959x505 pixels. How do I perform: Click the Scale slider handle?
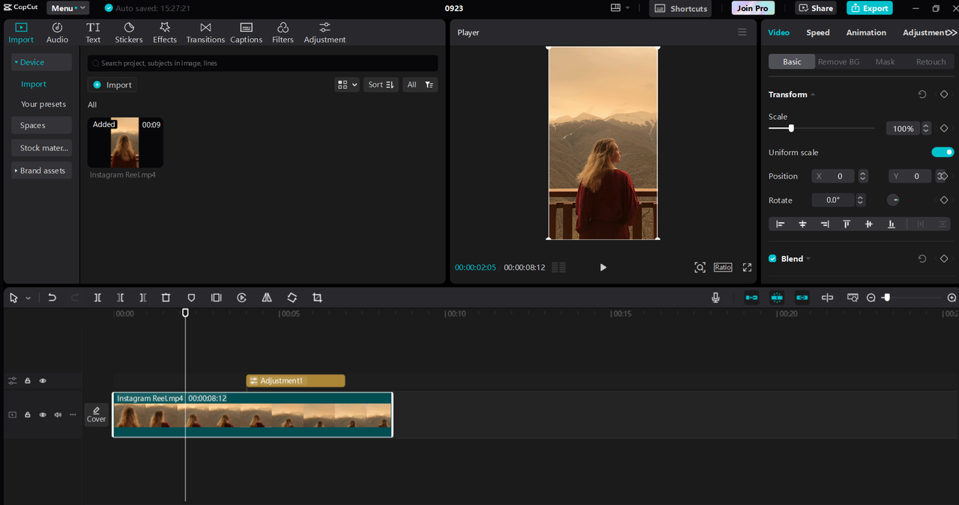(x=791, y=129)
